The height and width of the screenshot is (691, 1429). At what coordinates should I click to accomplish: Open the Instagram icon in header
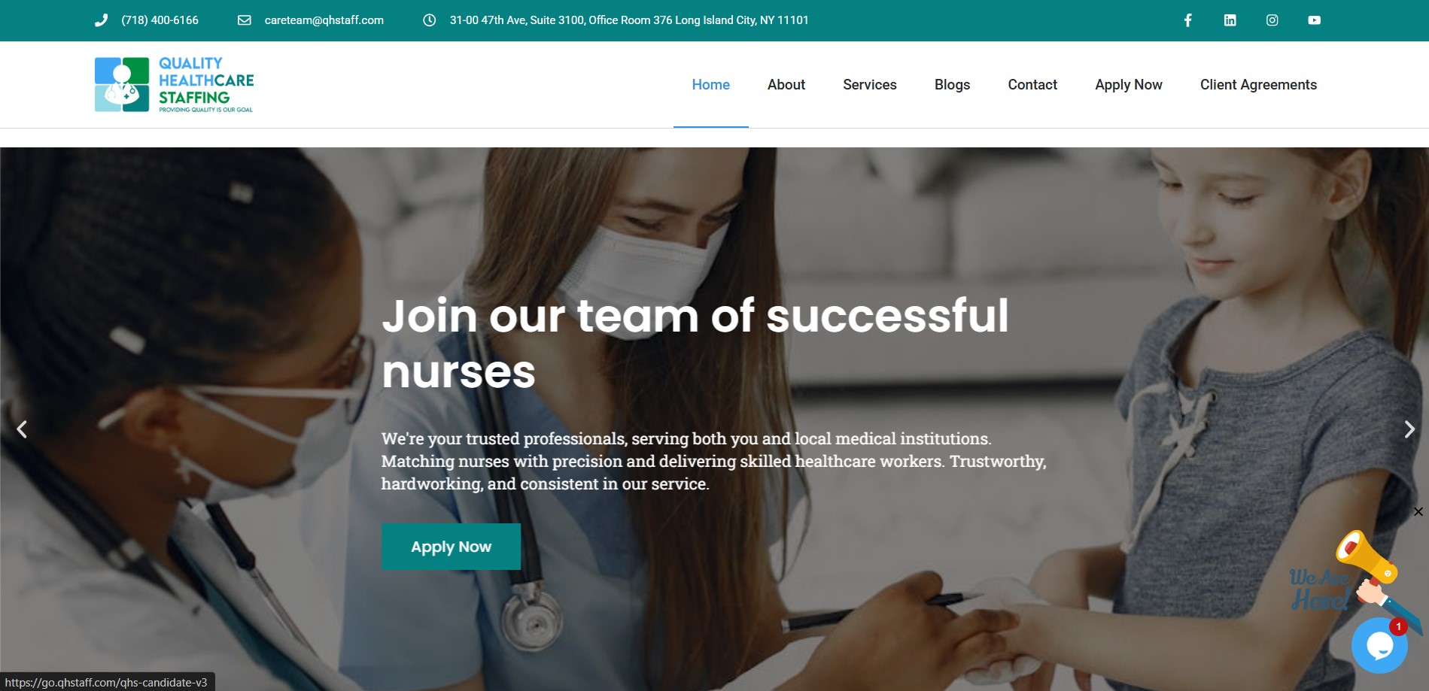(1272, 20)
